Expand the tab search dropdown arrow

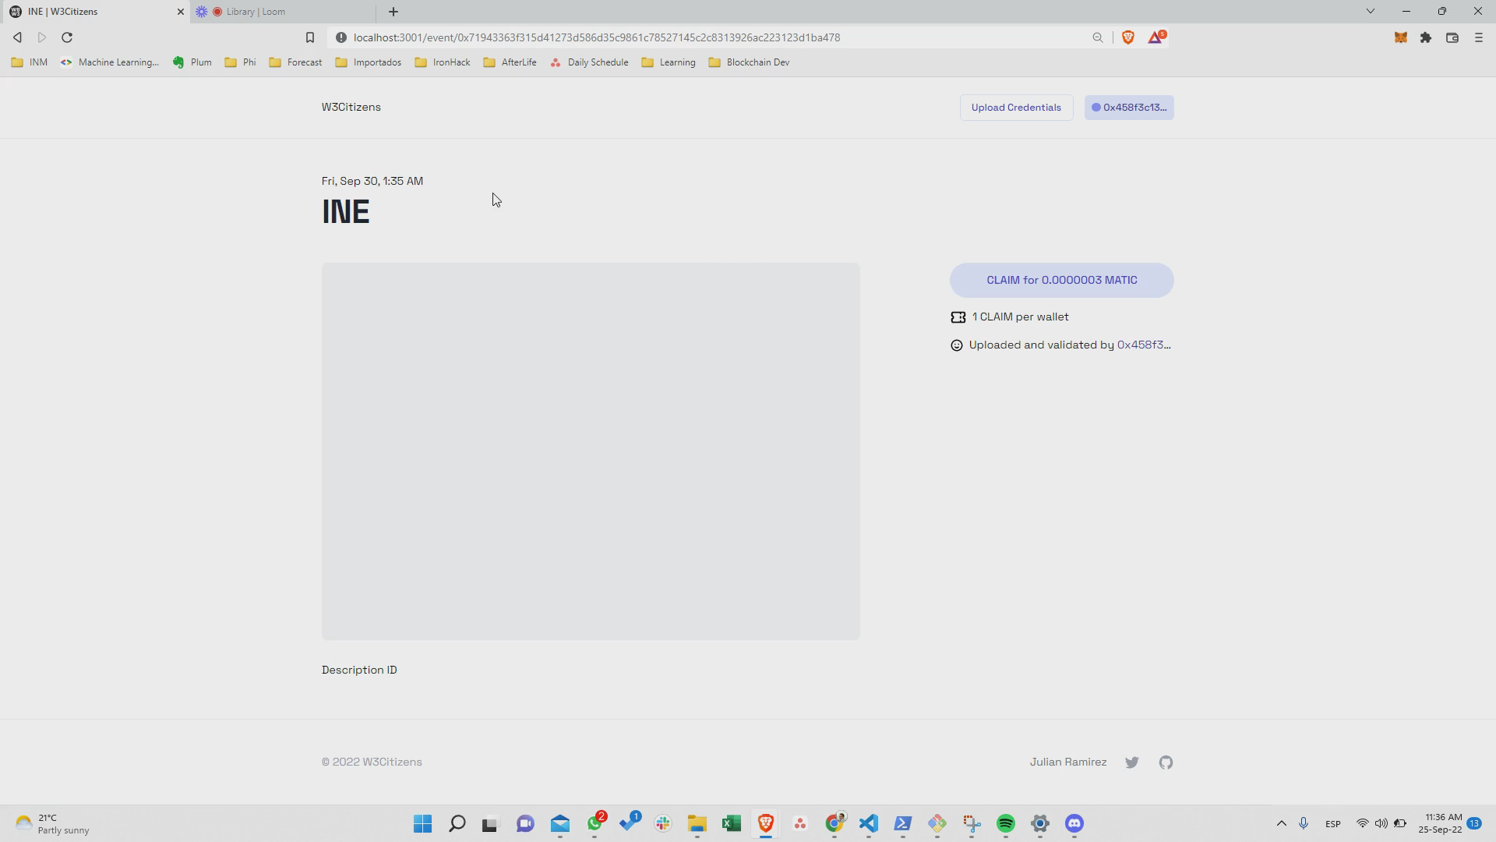(1371, 11)
